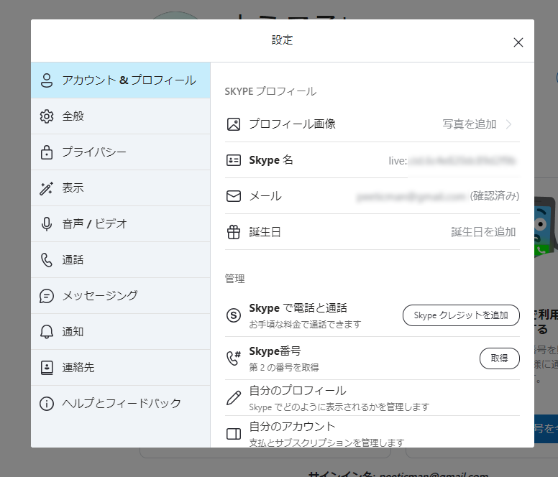Click the Skypeでどのように表示されるかを管理します text
Screen dimensions: 558x477
tap(339, 407)
